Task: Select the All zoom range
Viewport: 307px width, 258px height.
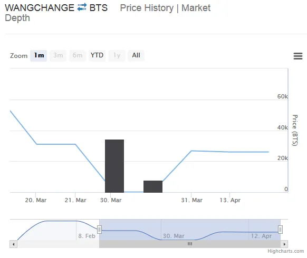Action: 136,56
